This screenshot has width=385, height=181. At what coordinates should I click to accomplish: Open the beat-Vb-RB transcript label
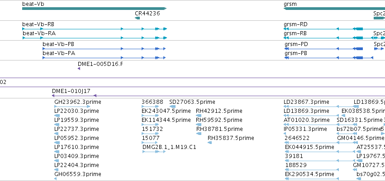(38, 24)
